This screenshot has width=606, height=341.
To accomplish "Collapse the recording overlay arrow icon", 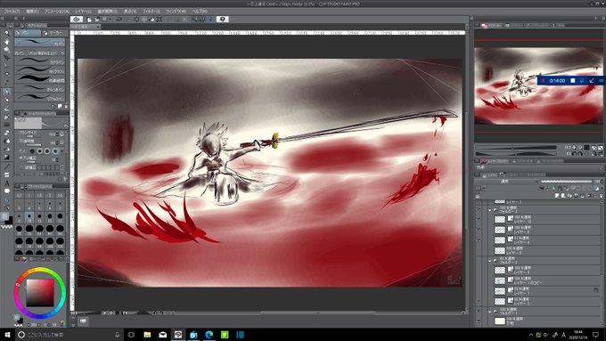I will click(x=592, y=81).
